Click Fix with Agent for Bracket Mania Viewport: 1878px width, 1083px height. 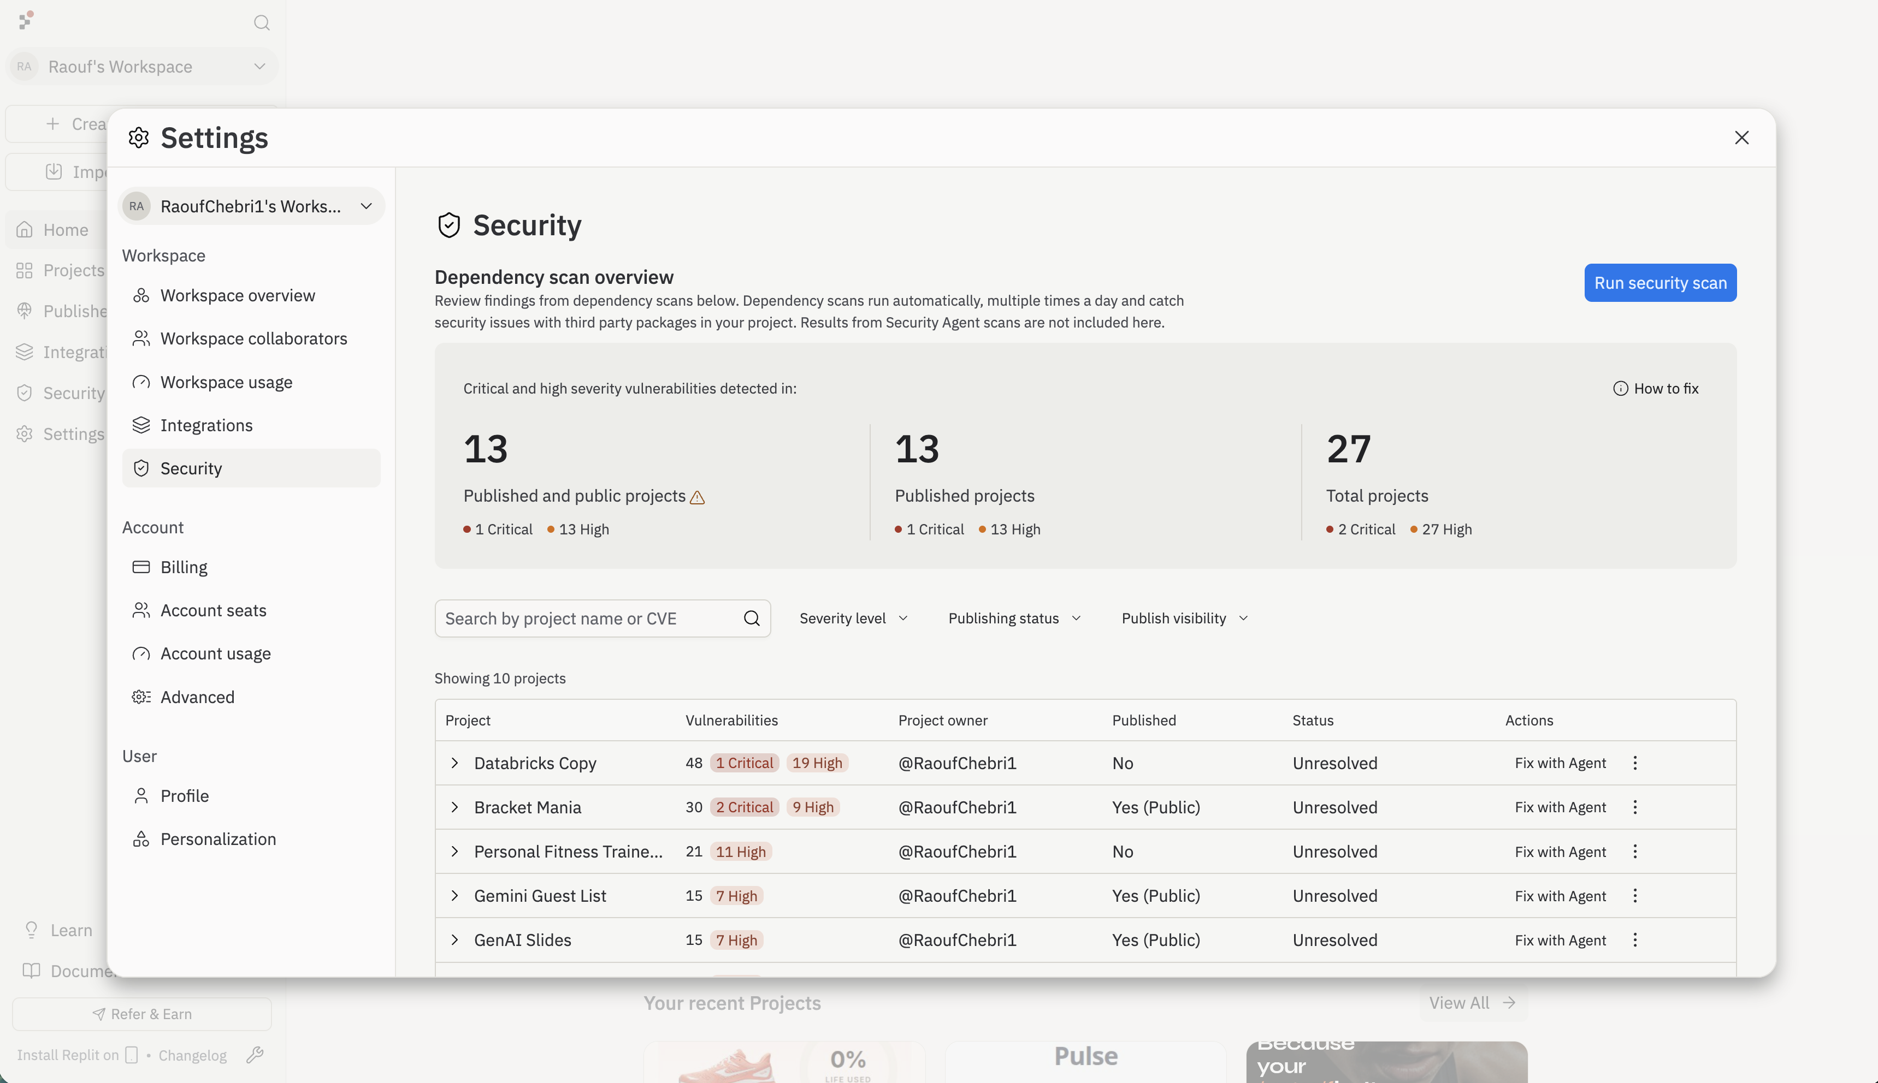[1560, 807]
